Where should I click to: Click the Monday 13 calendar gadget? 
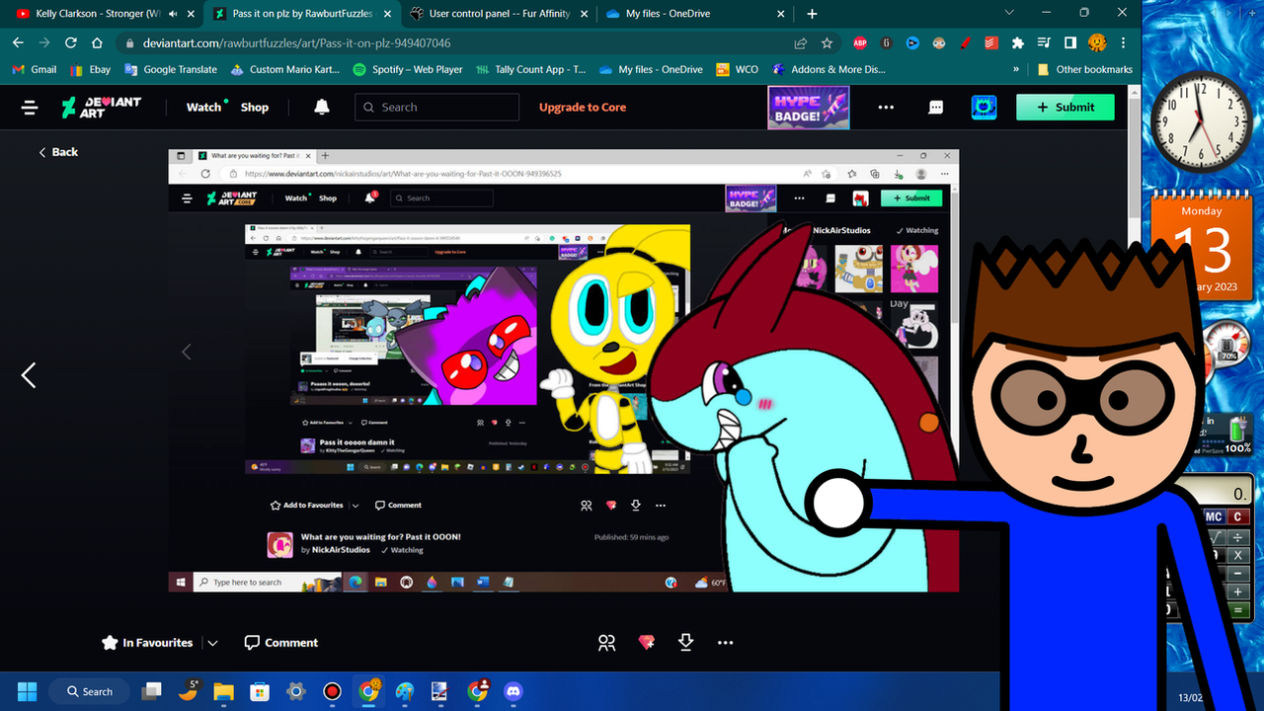pos(1203,247)
